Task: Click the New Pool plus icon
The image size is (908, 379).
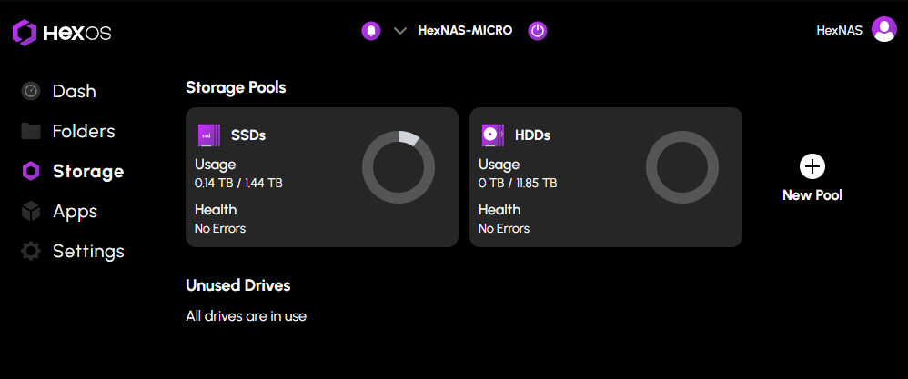Action: coord(812,166)
